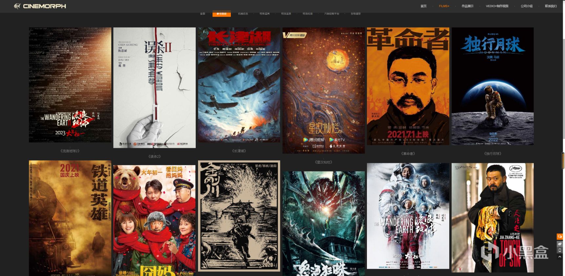Open the mobile phone widget
Image resolution: width=565 pixels, height=276 pixels.
coord(560,250)
